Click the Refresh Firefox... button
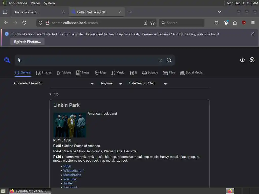259x194 pixels. point(28,42)
